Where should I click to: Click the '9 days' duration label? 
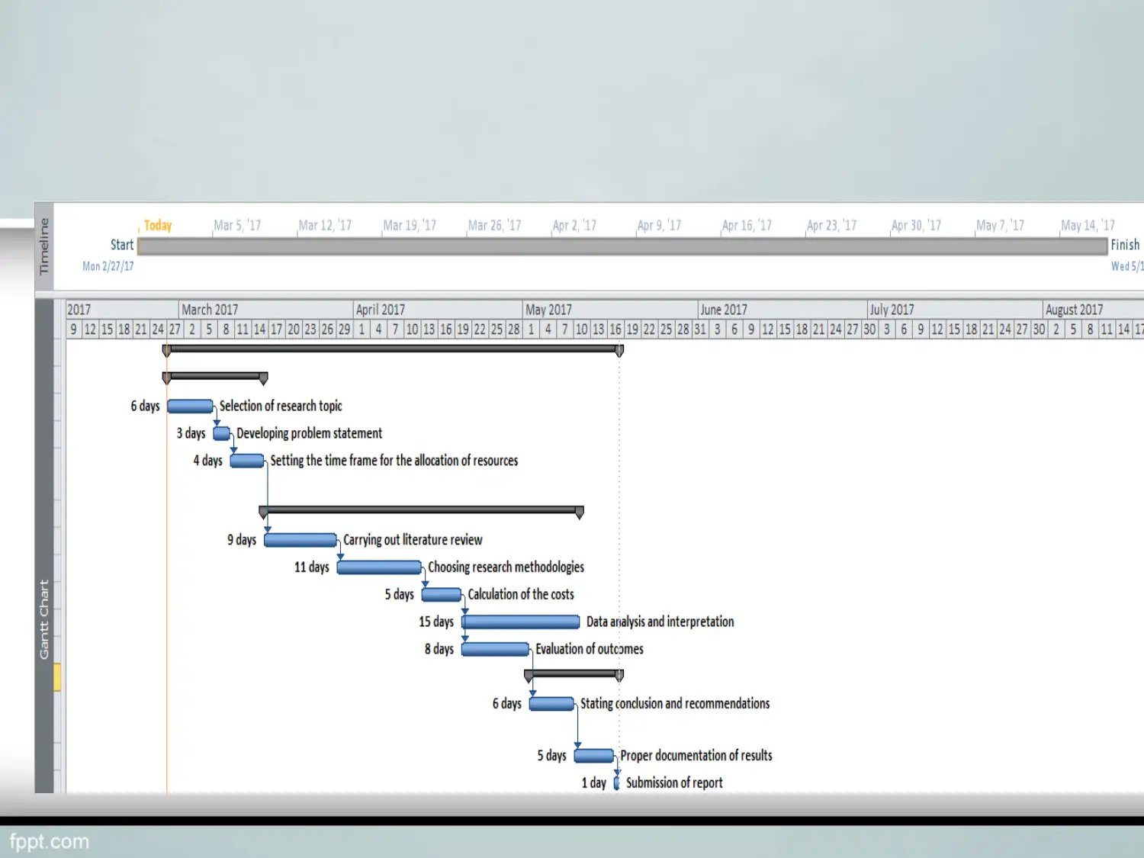242,540
